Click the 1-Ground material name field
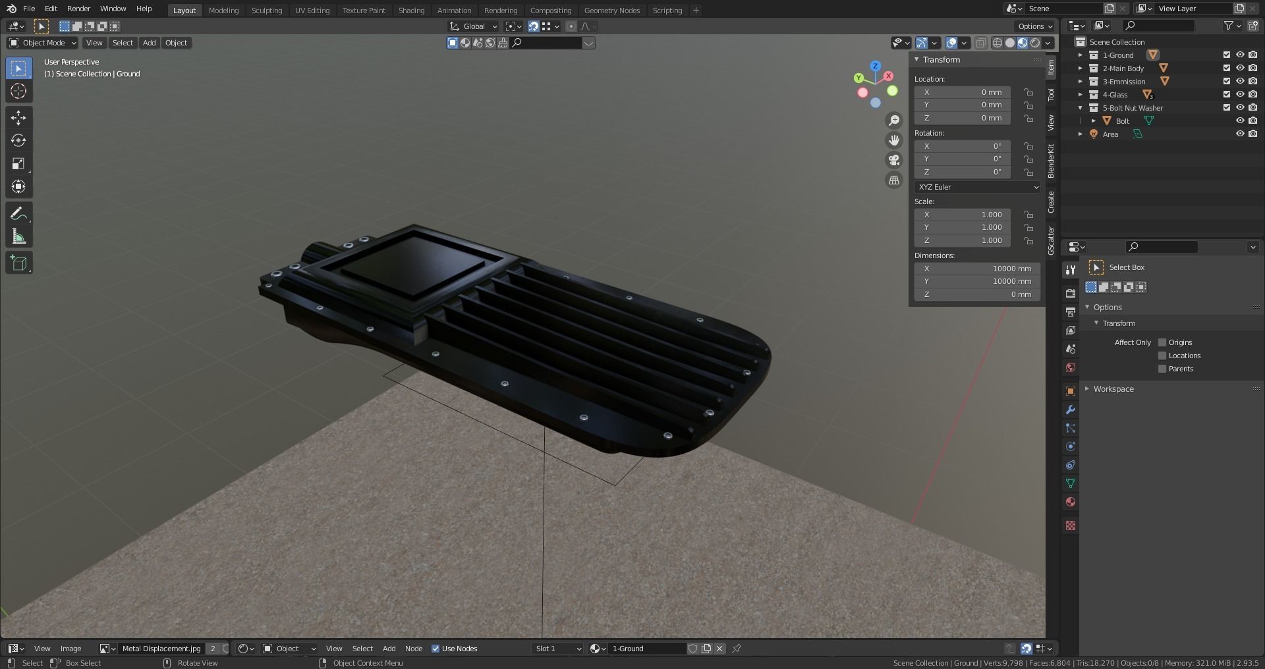 tap(647, 649)
